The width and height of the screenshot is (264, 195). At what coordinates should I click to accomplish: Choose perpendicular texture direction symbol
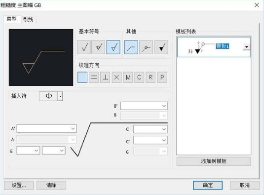click(105, 78)
